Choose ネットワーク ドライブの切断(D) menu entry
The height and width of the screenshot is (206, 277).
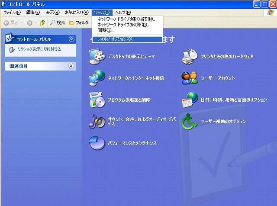127,25
